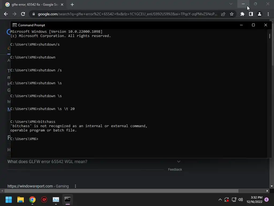Reload the Google search page
The height and width of the screenshot is (206, 274).
click(x=23, y=14)
